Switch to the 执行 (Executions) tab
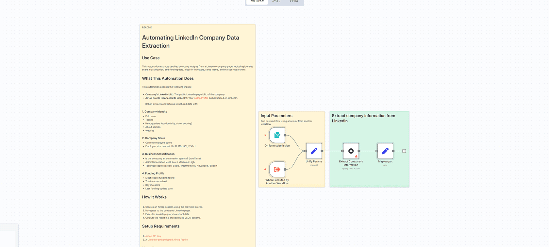549x247 pixels. [276, 1]
